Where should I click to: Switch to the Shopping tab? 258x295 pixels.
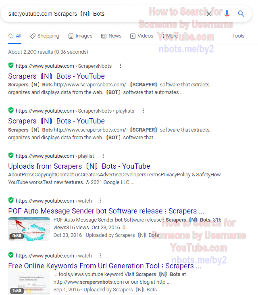45,36
